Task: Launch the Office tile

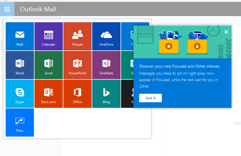Action: pos(78,94)
